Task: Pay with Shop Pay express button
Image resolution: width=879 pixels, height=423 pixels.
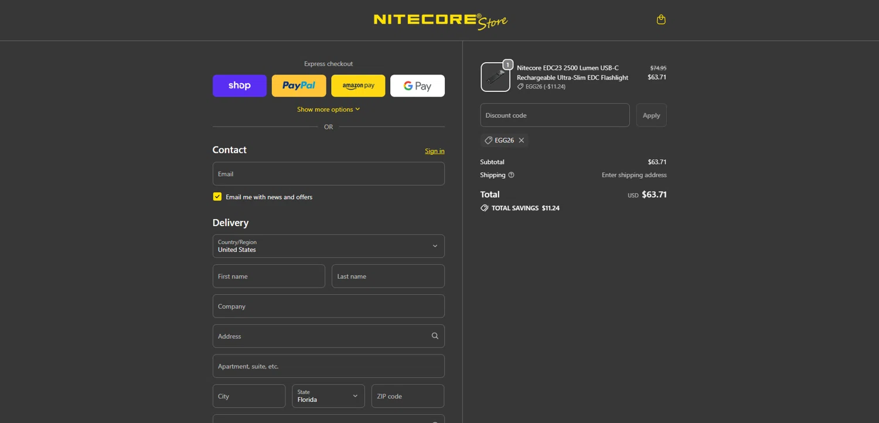Action: (240, 86)
